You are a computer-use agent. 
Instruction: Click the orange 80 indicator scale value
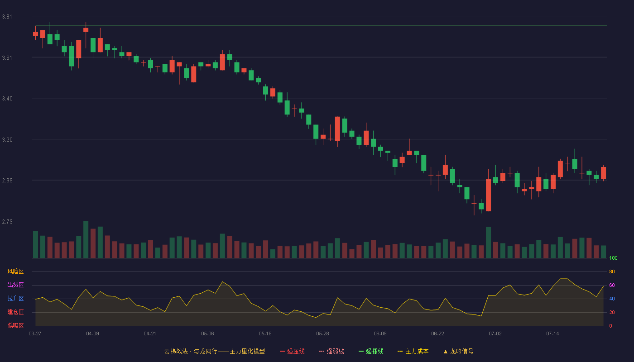tap(612, 272)
